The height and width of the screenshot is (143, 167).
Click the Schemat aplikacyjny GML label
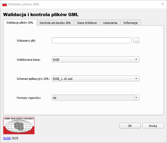[x=33, y=79]
